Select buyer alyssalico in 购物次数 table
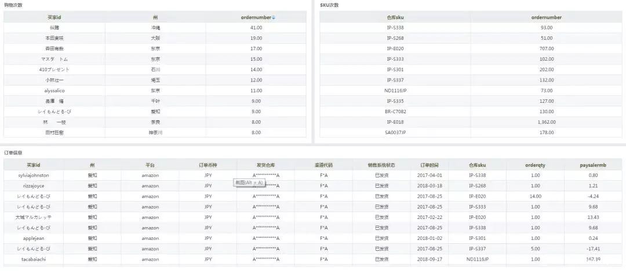The width and height of the screenshot is (626, 271). 54,91
